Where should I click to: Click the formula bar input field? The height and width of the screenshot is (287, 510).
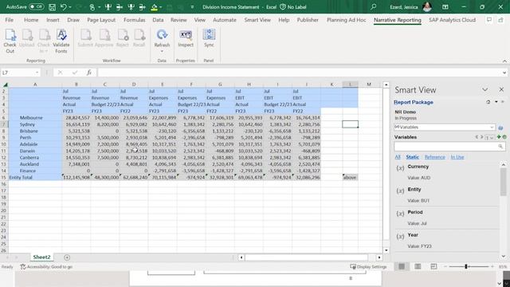coord(300,73)
